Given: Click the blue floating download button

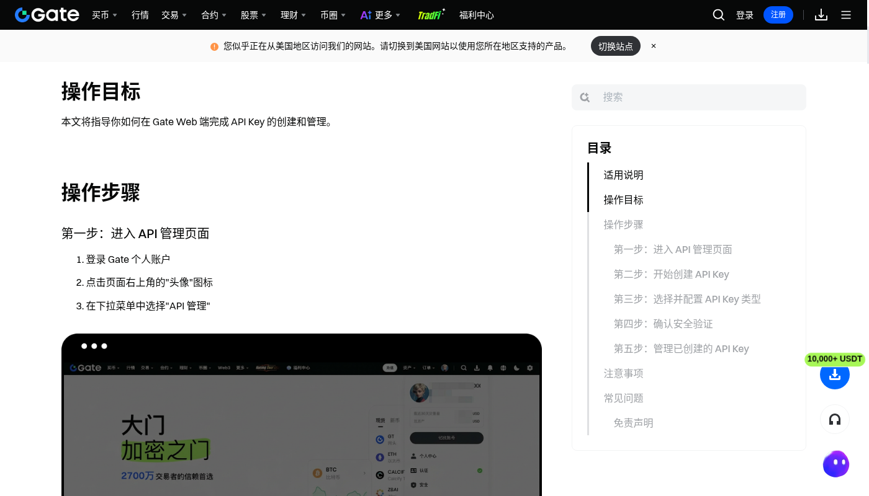Looking at the screenshot, I should (x=835, y=374).
